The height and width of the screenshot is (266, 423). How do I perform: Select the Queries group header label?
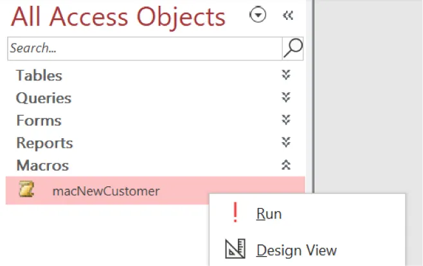(44, 98)
